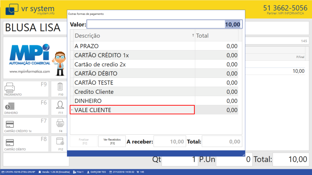Click the F4 NFC-e printer icon
Screen dimensions: 312x175
pyautogui.click(x=60, y=124)
